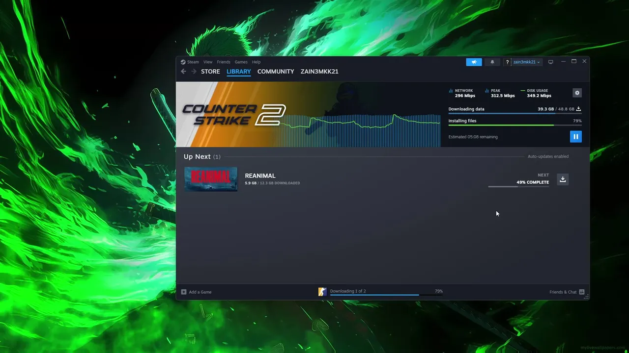Go back with the left arrow
Screen dimensions: 629x353
click(x=183, y=72)
